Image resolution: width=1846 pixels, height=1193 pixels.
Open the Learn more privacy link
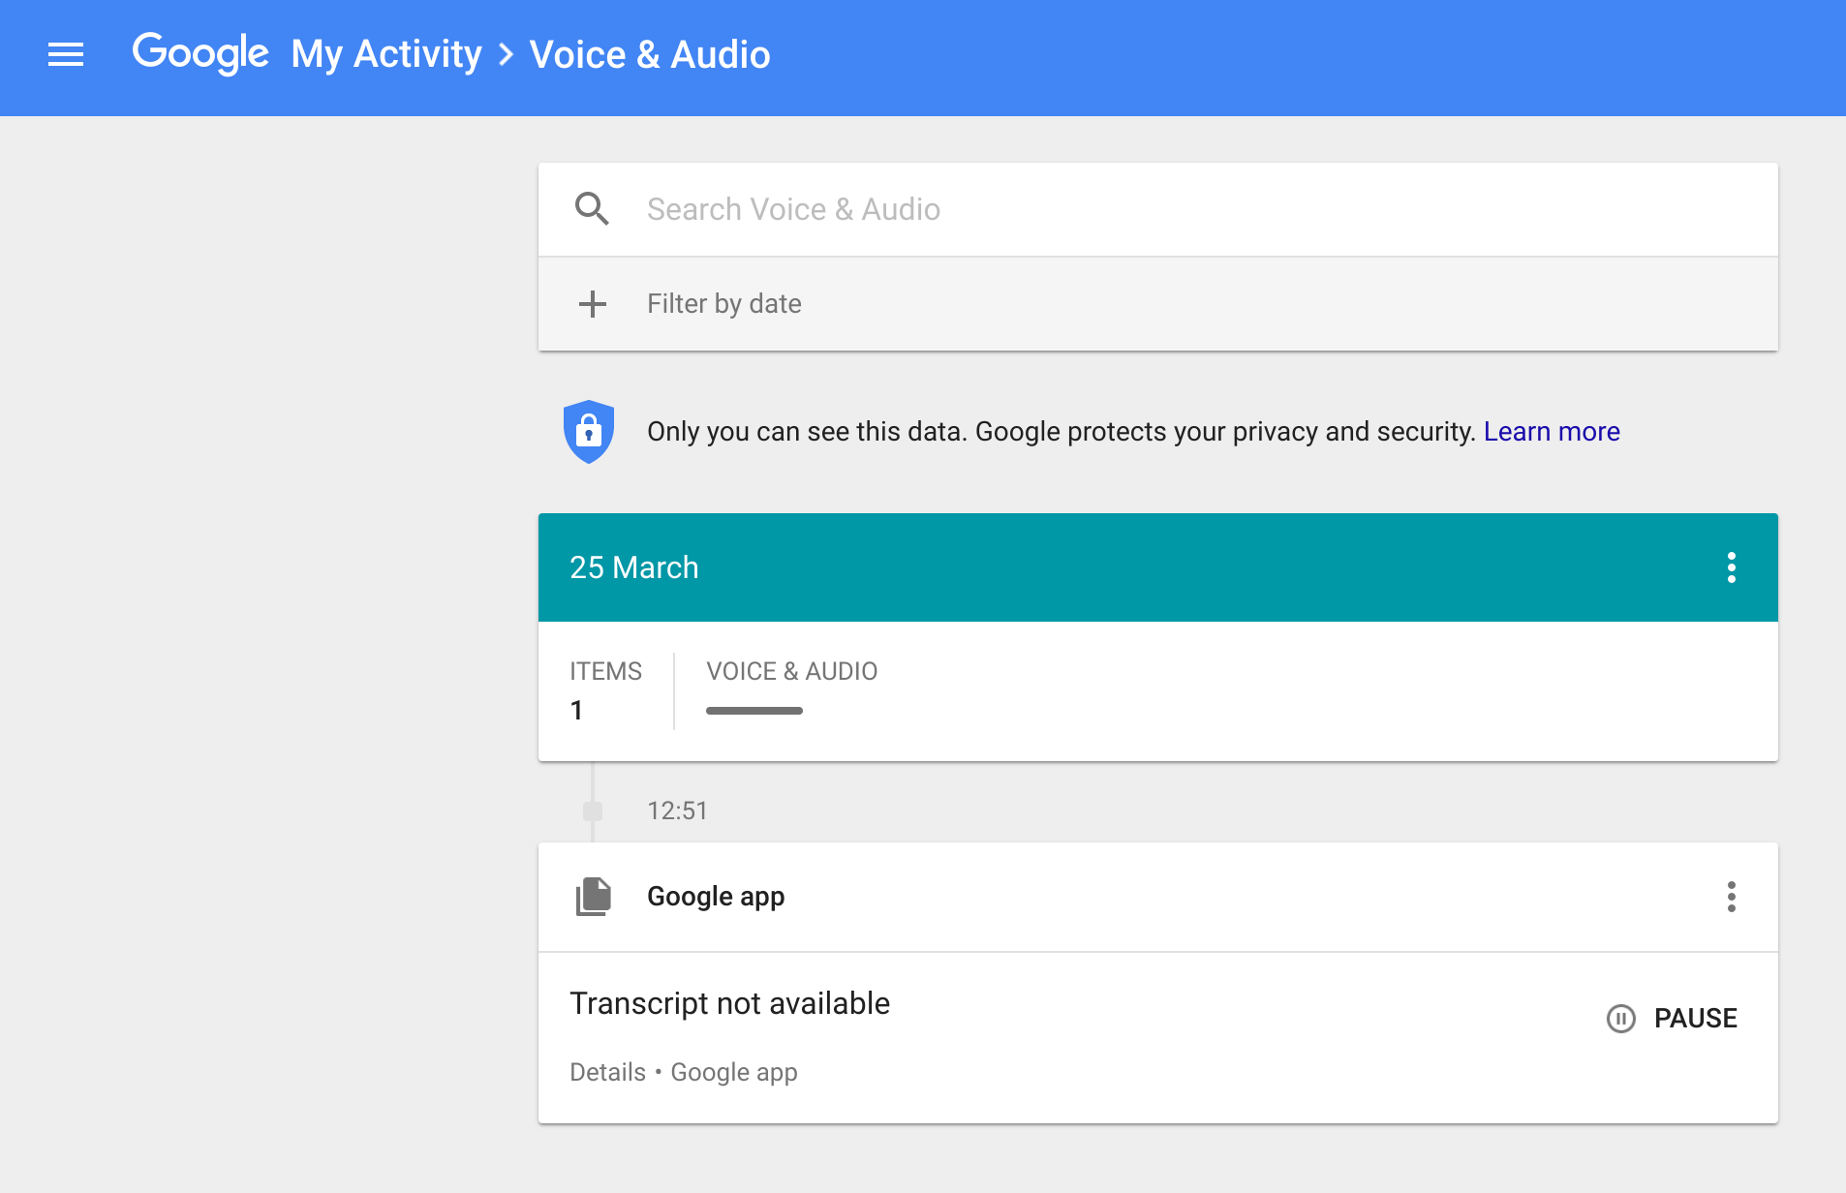click(x=1551, y=432)
